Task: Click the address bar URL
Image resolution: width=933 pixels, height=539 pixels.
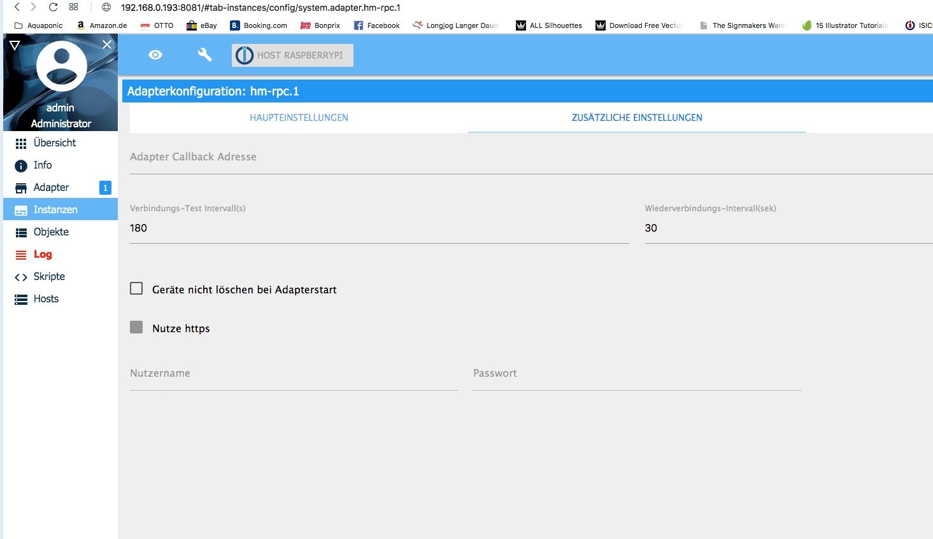Action: click(x=260, y=8)
